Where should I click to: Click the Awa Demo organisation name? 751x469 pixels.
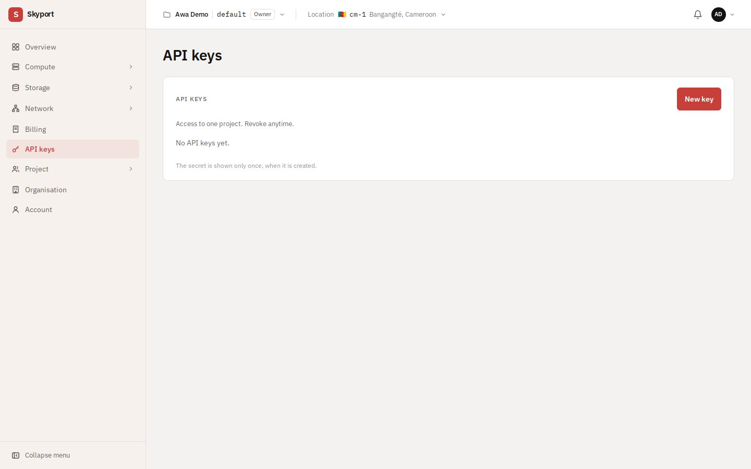click(x=192, y=15)
